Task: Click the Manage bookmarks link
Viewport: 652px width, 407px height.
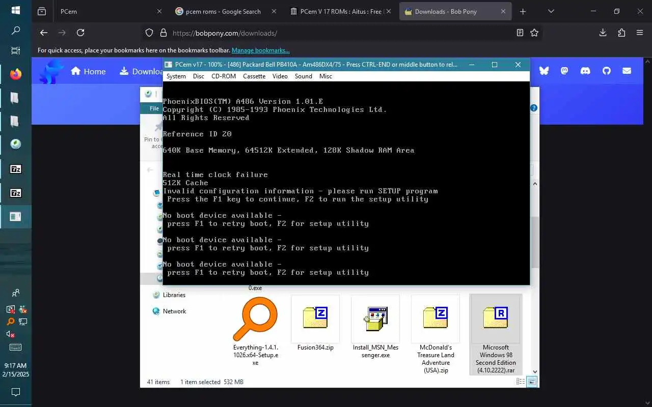Action: (261, 50)
